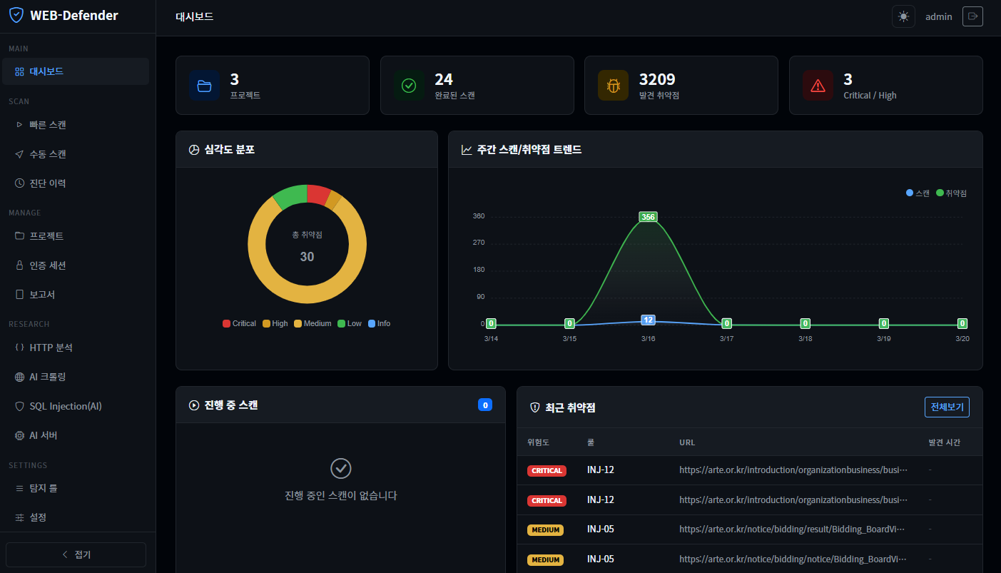Toggle dark/light theme with sun icon
The height and width of the screenshot is (573, 1001).
tap(903, 16)
